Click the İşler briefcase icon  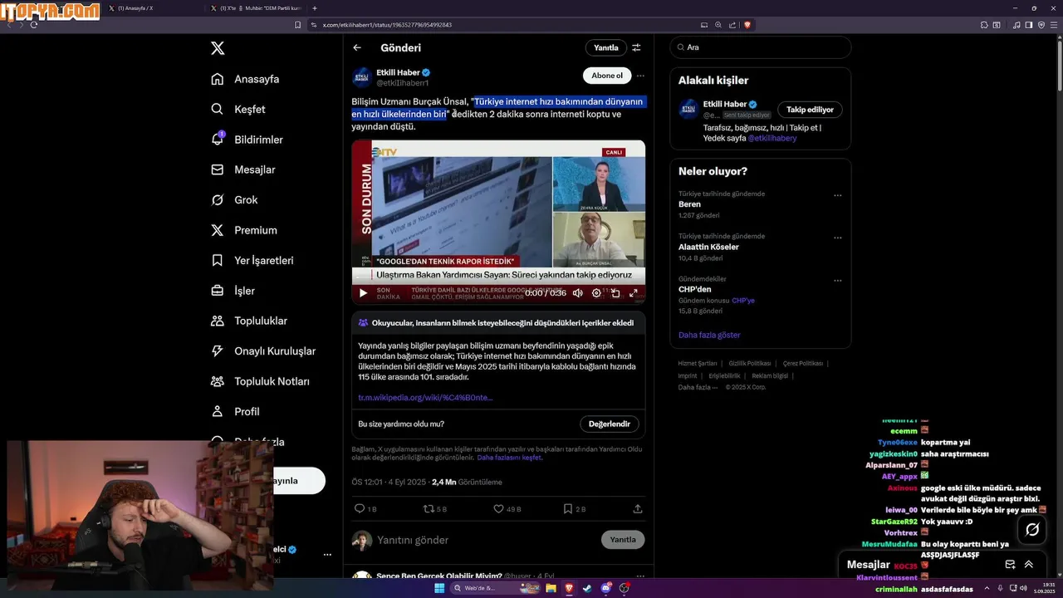pos(218,291)
